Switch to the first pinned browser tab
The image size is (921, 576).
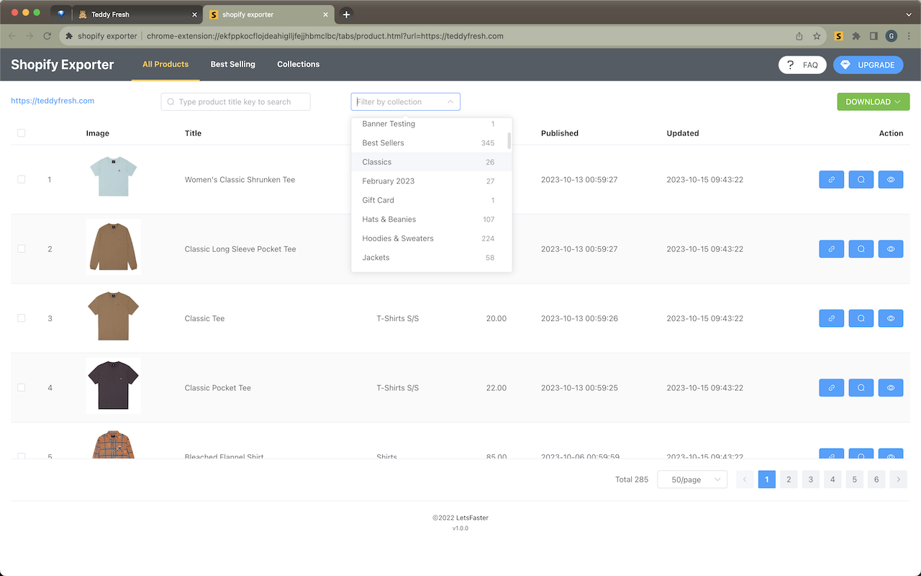click(x=60, y=14)
